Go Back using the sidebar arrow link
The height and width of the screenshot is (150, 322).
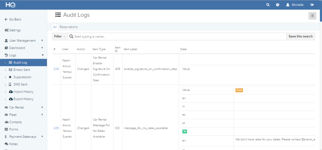tap(13, 19)
